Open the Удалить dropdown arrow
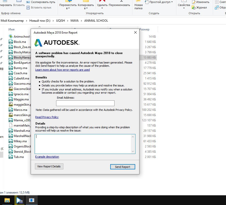This screenshot has height=205, width=226. [x=102, y=8]
